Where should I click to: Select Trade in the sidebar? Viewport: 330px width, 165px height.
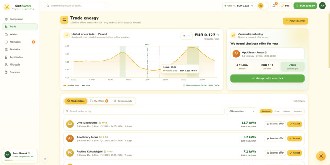point(20,27)
